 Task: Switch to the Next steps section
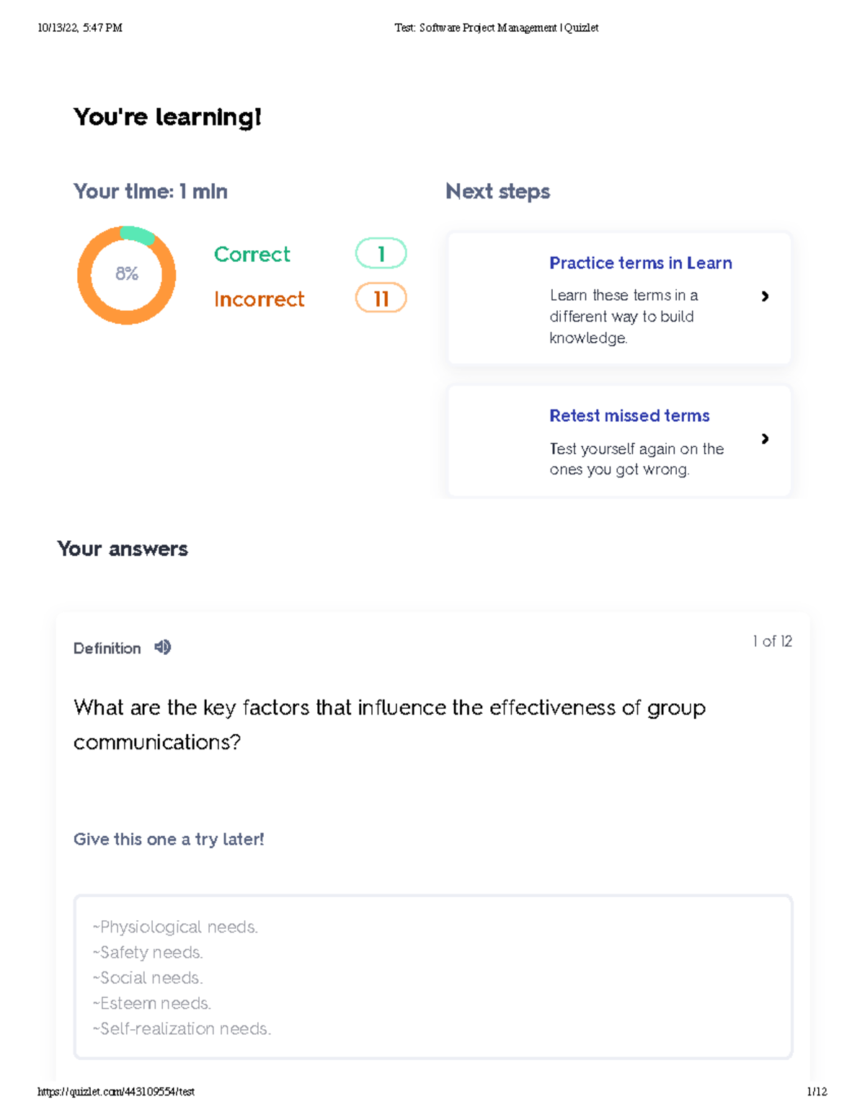click(497, 191)
